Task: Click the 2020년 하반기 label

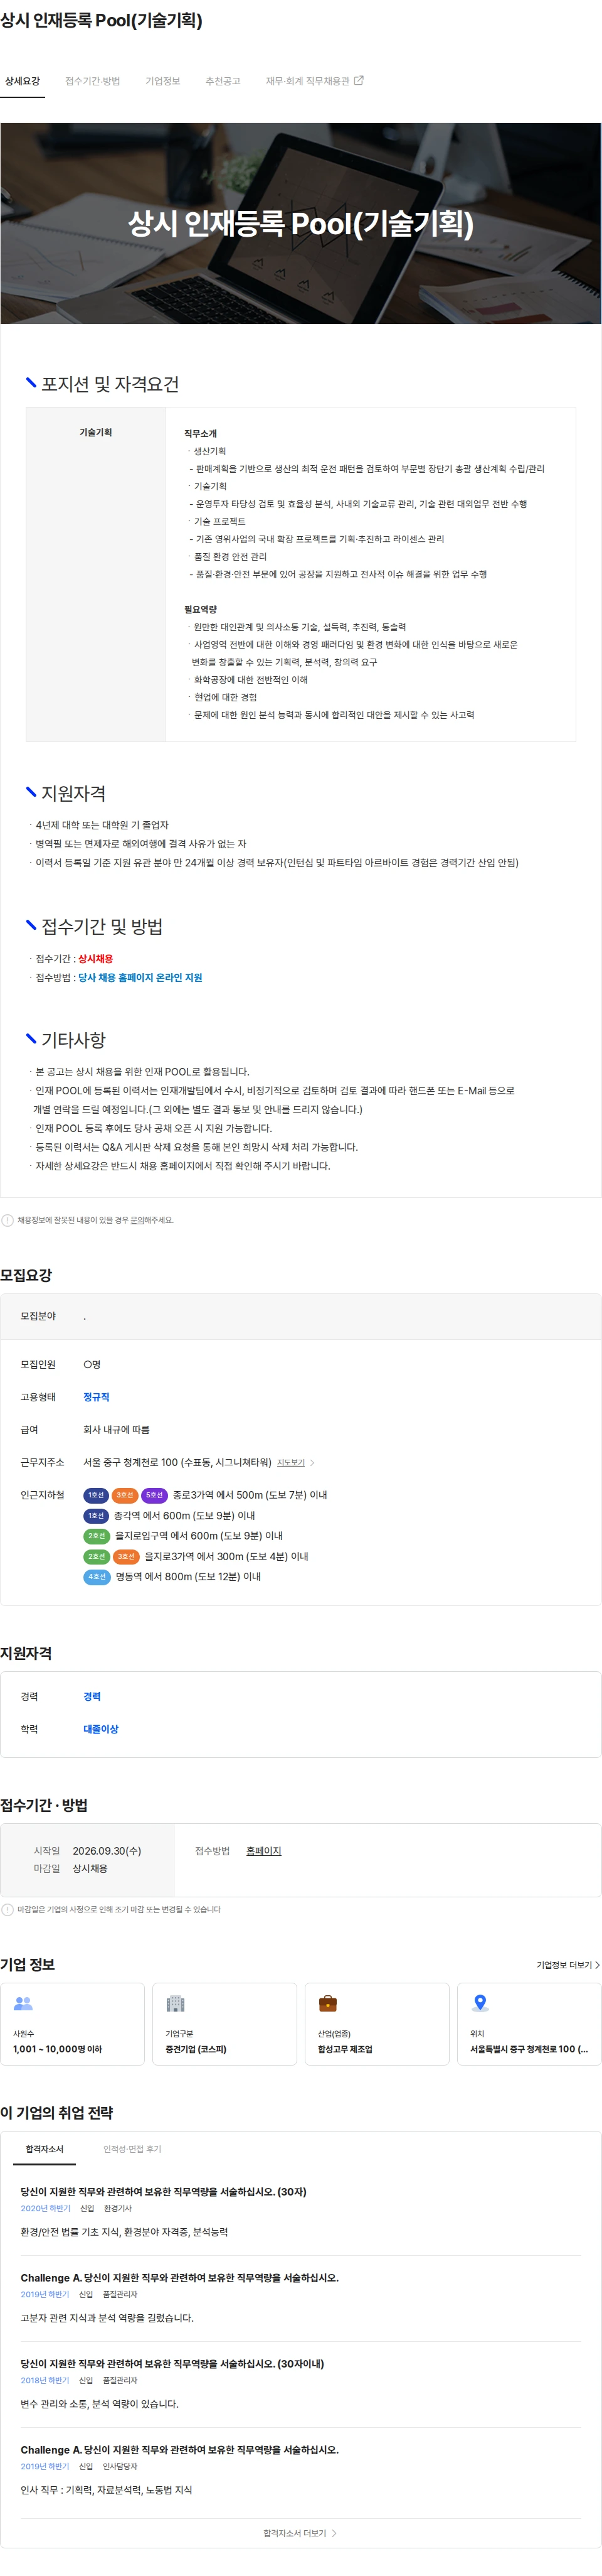Action: click(x=45, y=2208)
